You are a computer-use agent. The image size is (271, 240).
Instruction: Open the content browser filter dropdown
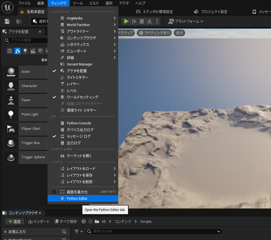(79, 231)
